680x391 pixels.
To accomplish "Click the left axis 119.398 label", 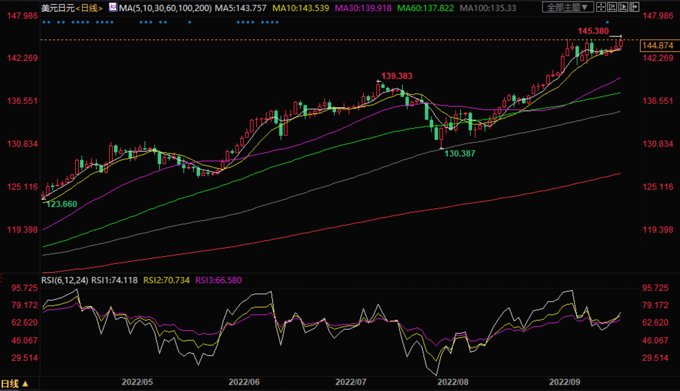I will [x=22, y=229].
